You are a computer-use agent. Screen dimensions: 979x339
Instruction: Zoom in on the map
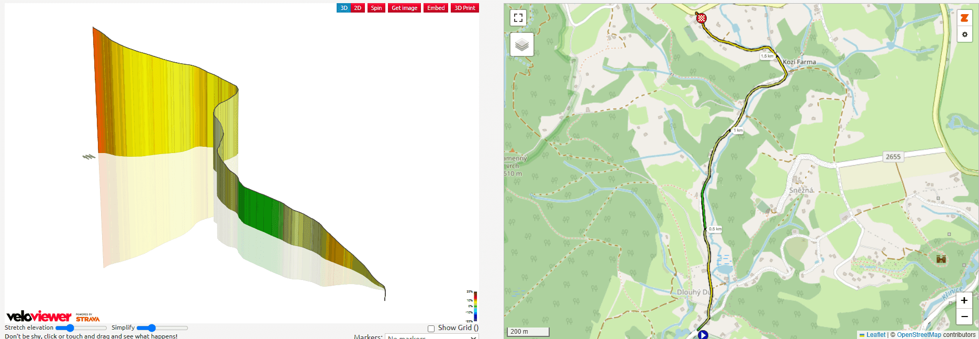pos(964,300)
